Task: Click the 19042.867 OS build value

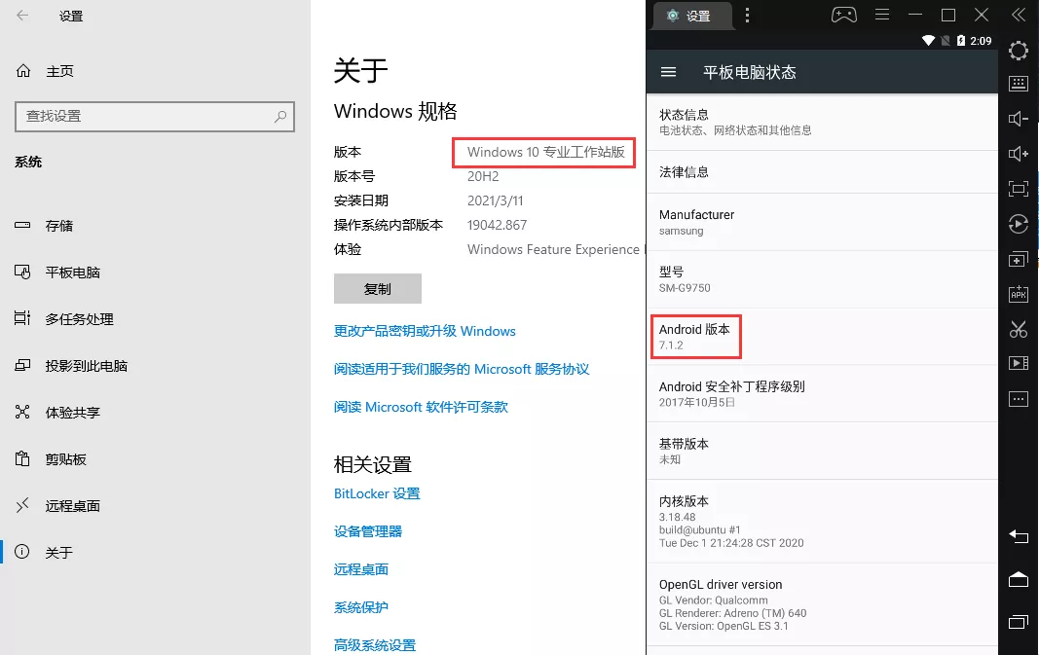Action: (497, 225)
